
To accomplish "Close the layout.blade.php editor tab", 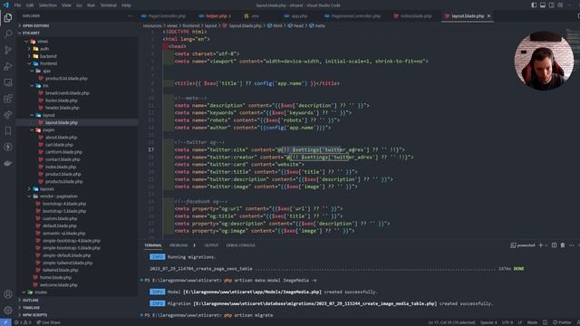I will 488,16.
